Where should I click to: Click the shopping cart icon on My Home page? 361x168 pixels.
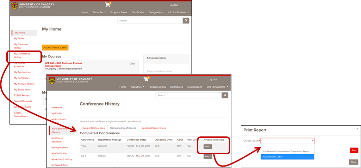pyautogui.click(x=107, y=5)
